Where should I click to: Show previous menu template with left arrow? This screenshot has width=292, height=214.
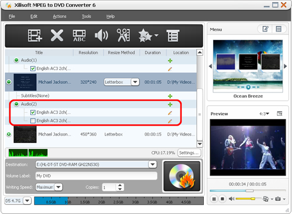point(210,66)
